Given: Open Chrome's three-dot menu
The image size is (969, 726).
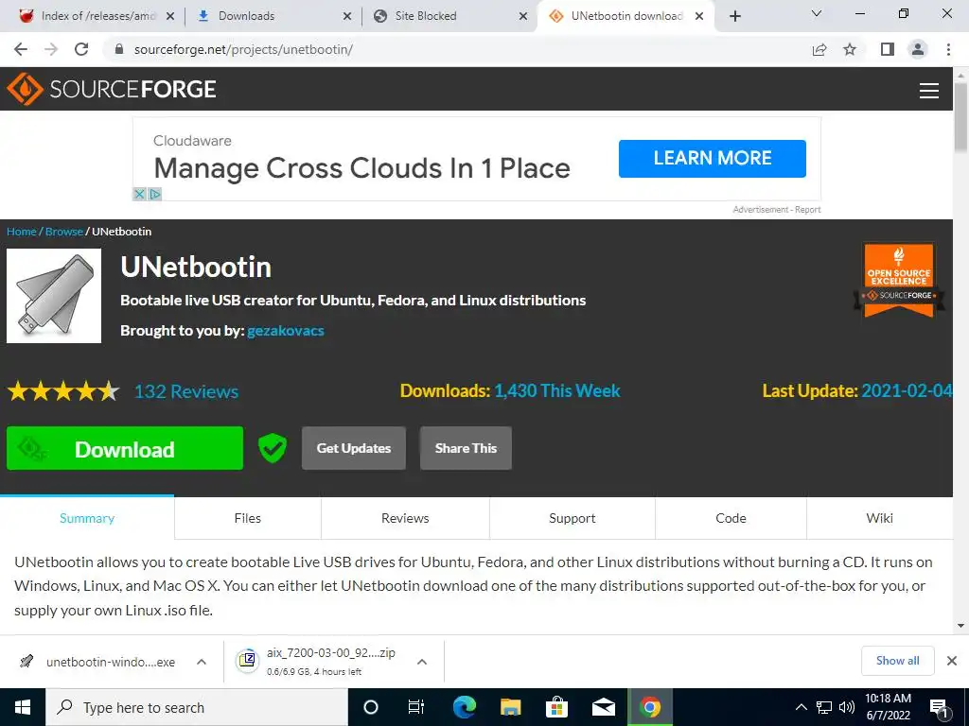Looking at the screenshot, I should click(948, 49).
